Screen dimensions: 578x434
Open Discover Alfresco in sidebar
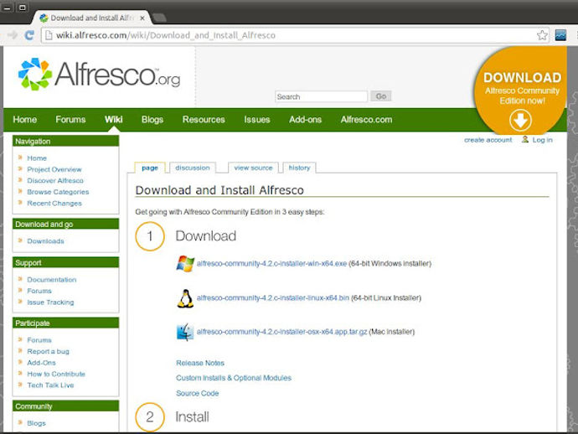[55, 181]
